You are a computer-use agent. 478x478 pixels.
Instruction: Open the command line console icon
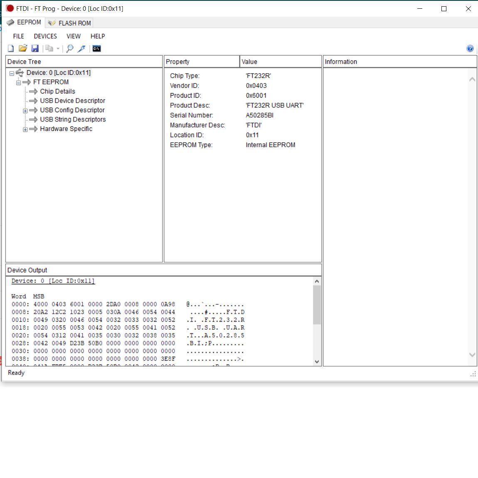click(x=96, y=49)
